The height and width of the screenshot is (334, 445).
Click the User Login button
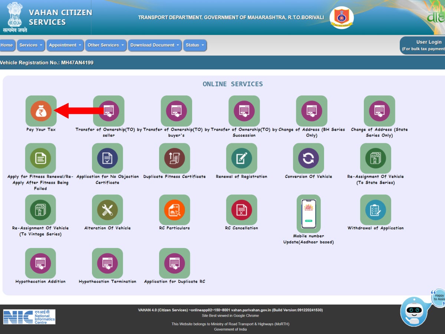[x=428, y=42]
